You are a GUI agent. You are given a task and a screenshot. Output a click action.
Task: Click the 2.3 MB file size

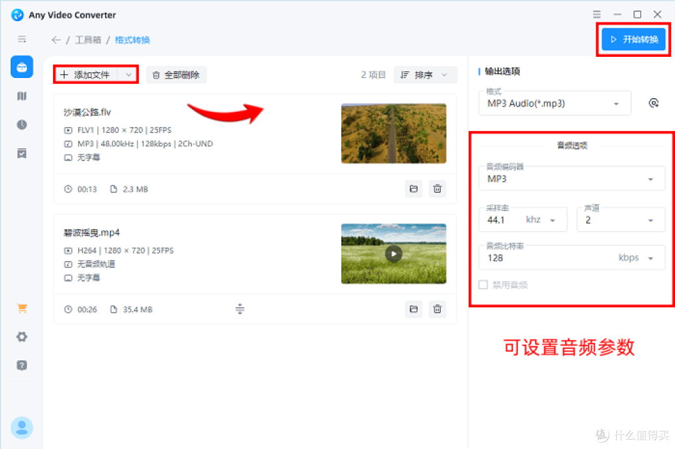136,189
